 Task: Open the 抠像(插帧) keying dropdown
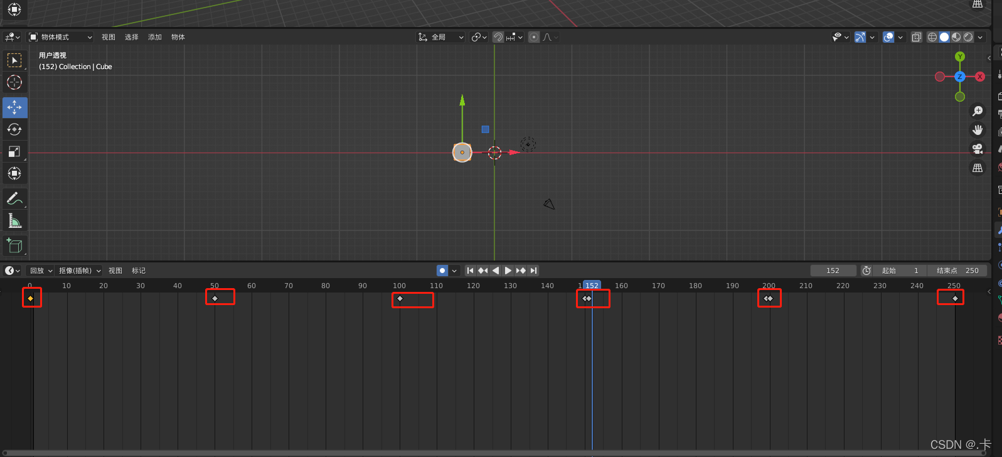point(80,271)
